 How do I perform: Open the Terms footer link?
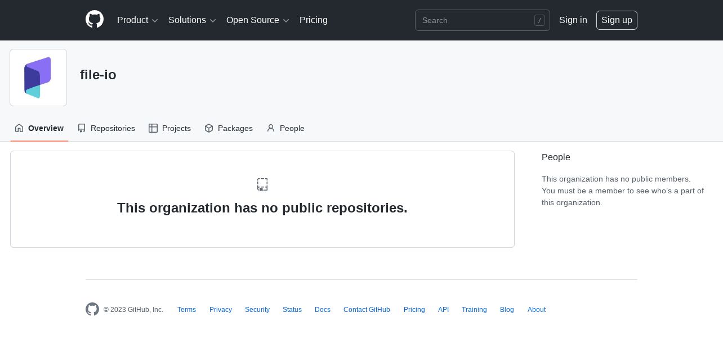[x=186, y=310]
